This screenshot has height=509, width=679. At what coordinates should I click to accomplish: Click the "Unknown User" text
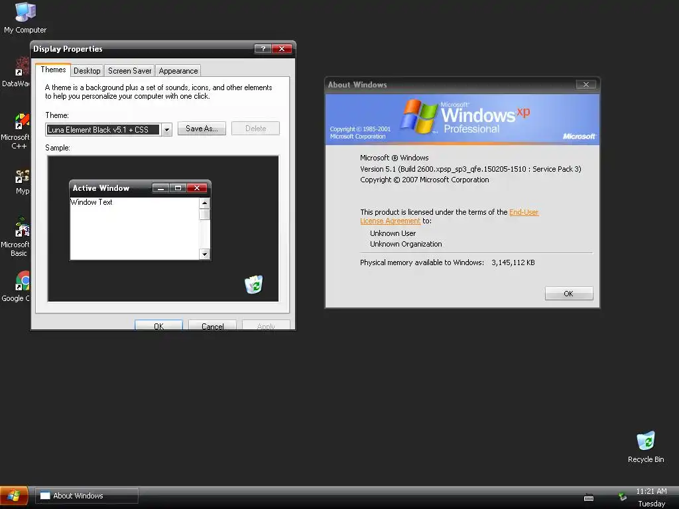tap(393, 233)
